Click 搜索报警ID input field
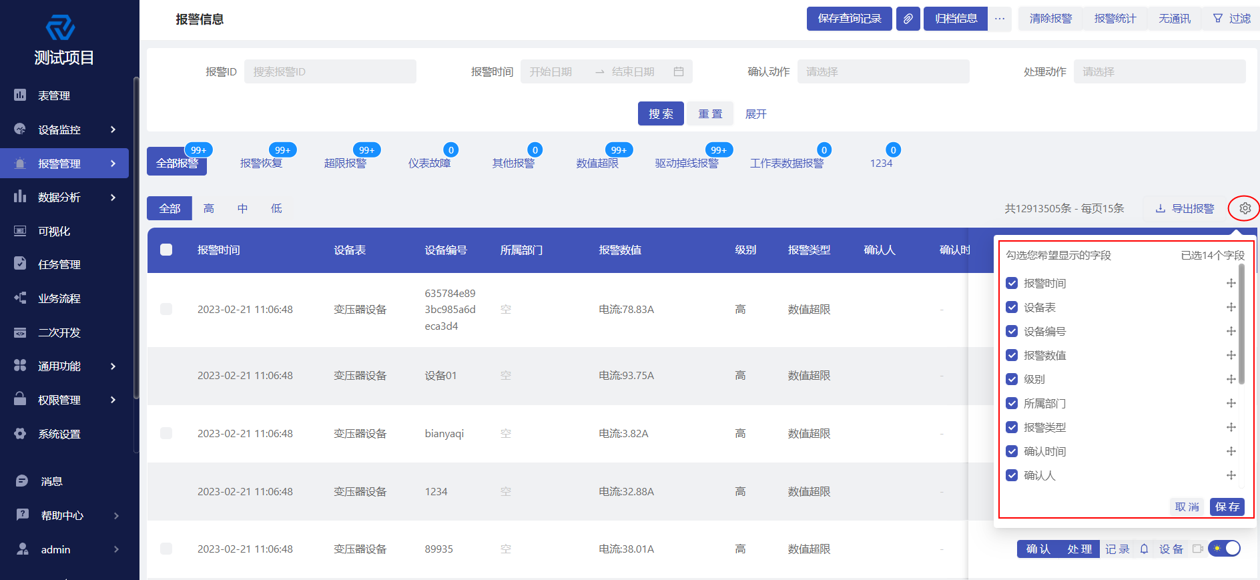 click(330, 71)
